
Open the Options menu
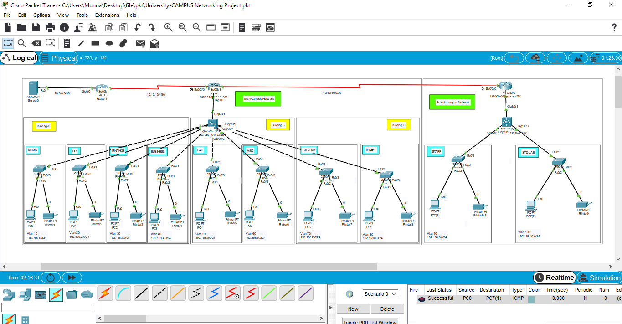41,15
